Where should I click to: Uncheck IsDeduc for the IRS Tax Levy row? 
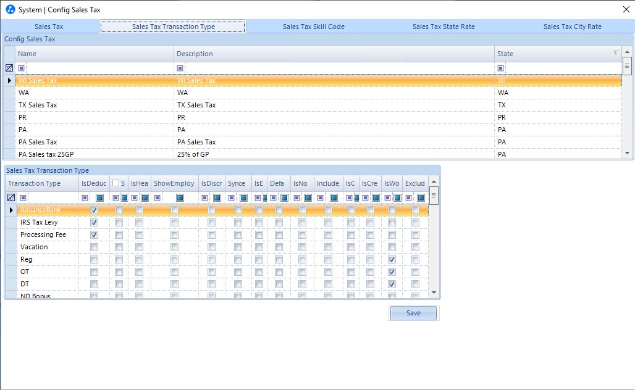click(94, 222)
